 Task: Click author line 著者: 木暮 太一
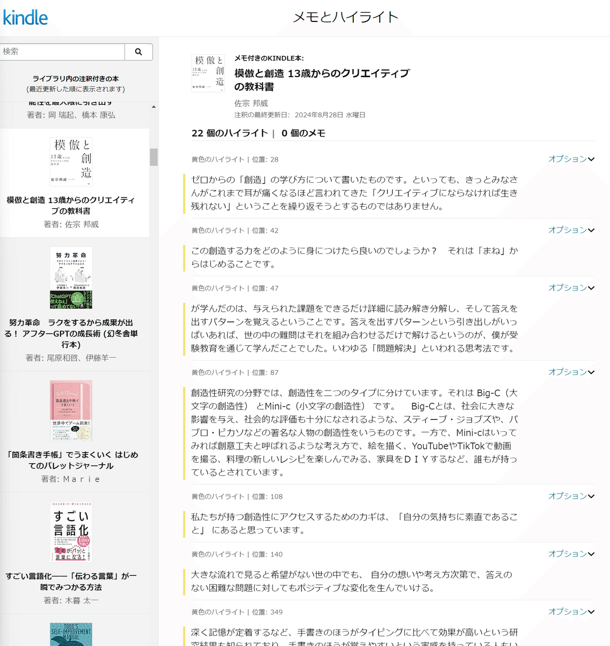[71, 601]
